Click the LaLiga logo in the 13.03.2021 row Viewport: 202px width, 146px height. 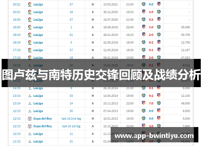[x=29, y=4]
